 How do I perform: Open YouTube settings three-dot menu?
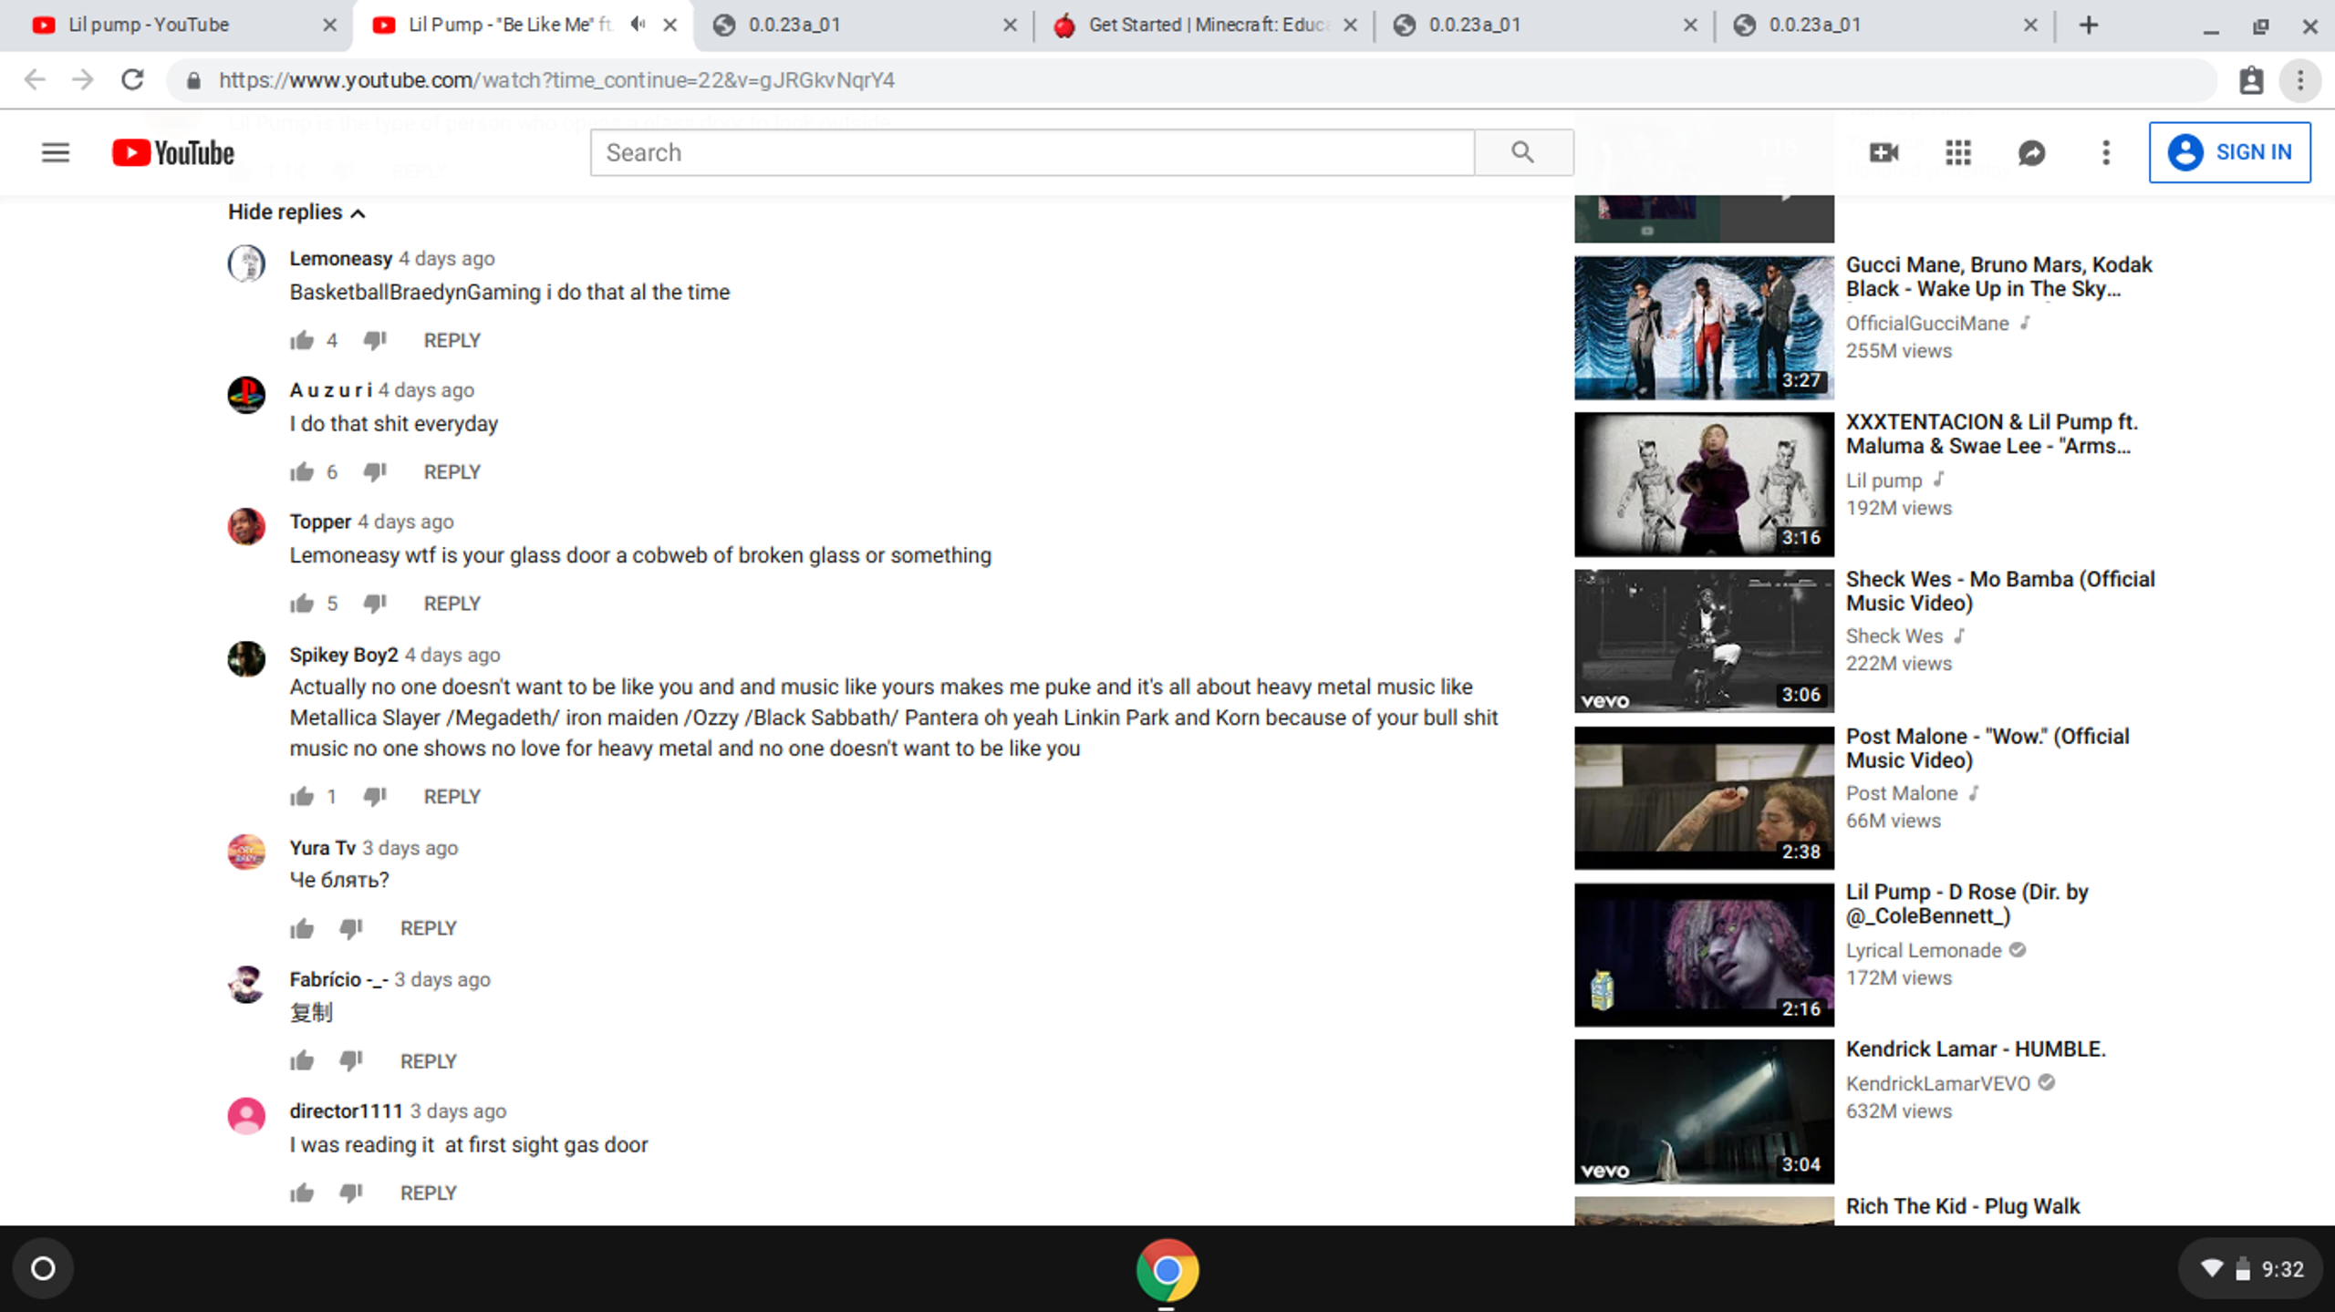point(2105,152)
